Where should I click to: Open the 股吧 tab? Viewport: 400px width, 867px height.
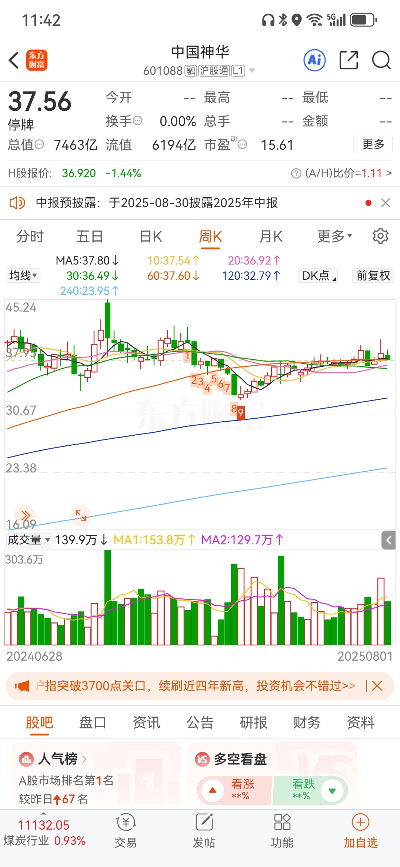(x=39, y=722)
